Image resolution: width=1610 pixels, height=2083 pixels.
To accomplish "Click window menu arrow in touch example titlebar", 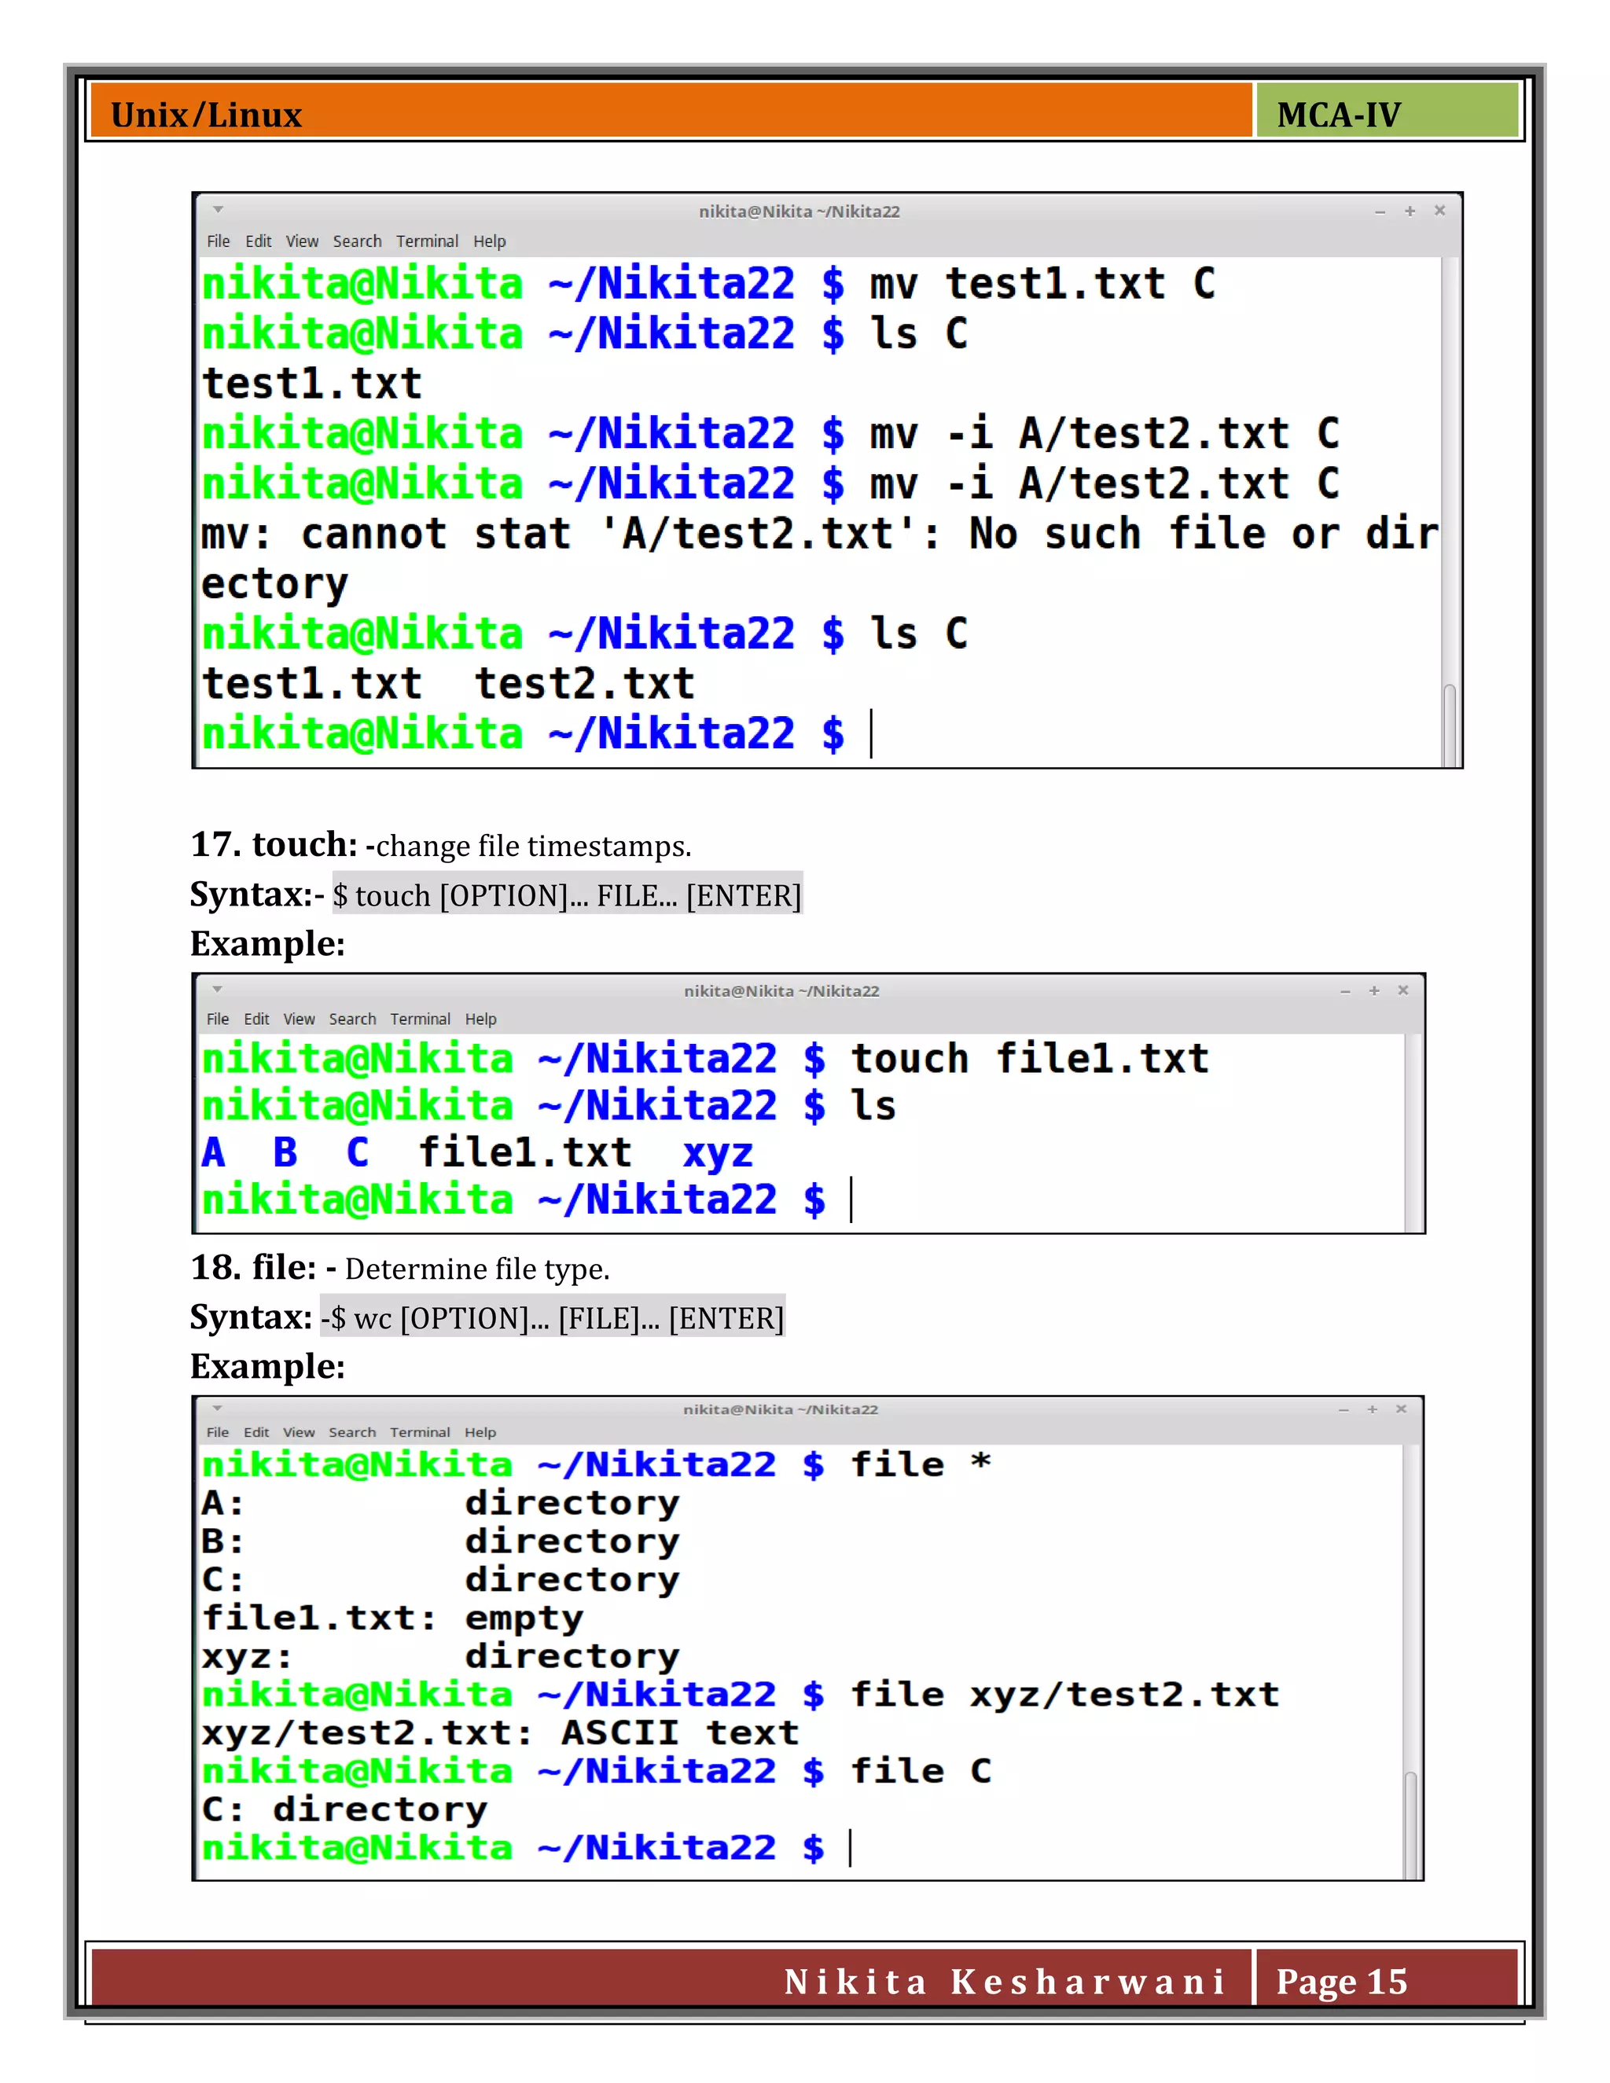I will pyautogui.click(x=218, y=989).
